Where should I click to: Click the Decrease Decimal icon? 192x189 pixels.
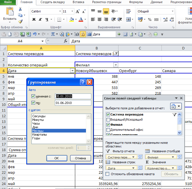pos(172,19)
